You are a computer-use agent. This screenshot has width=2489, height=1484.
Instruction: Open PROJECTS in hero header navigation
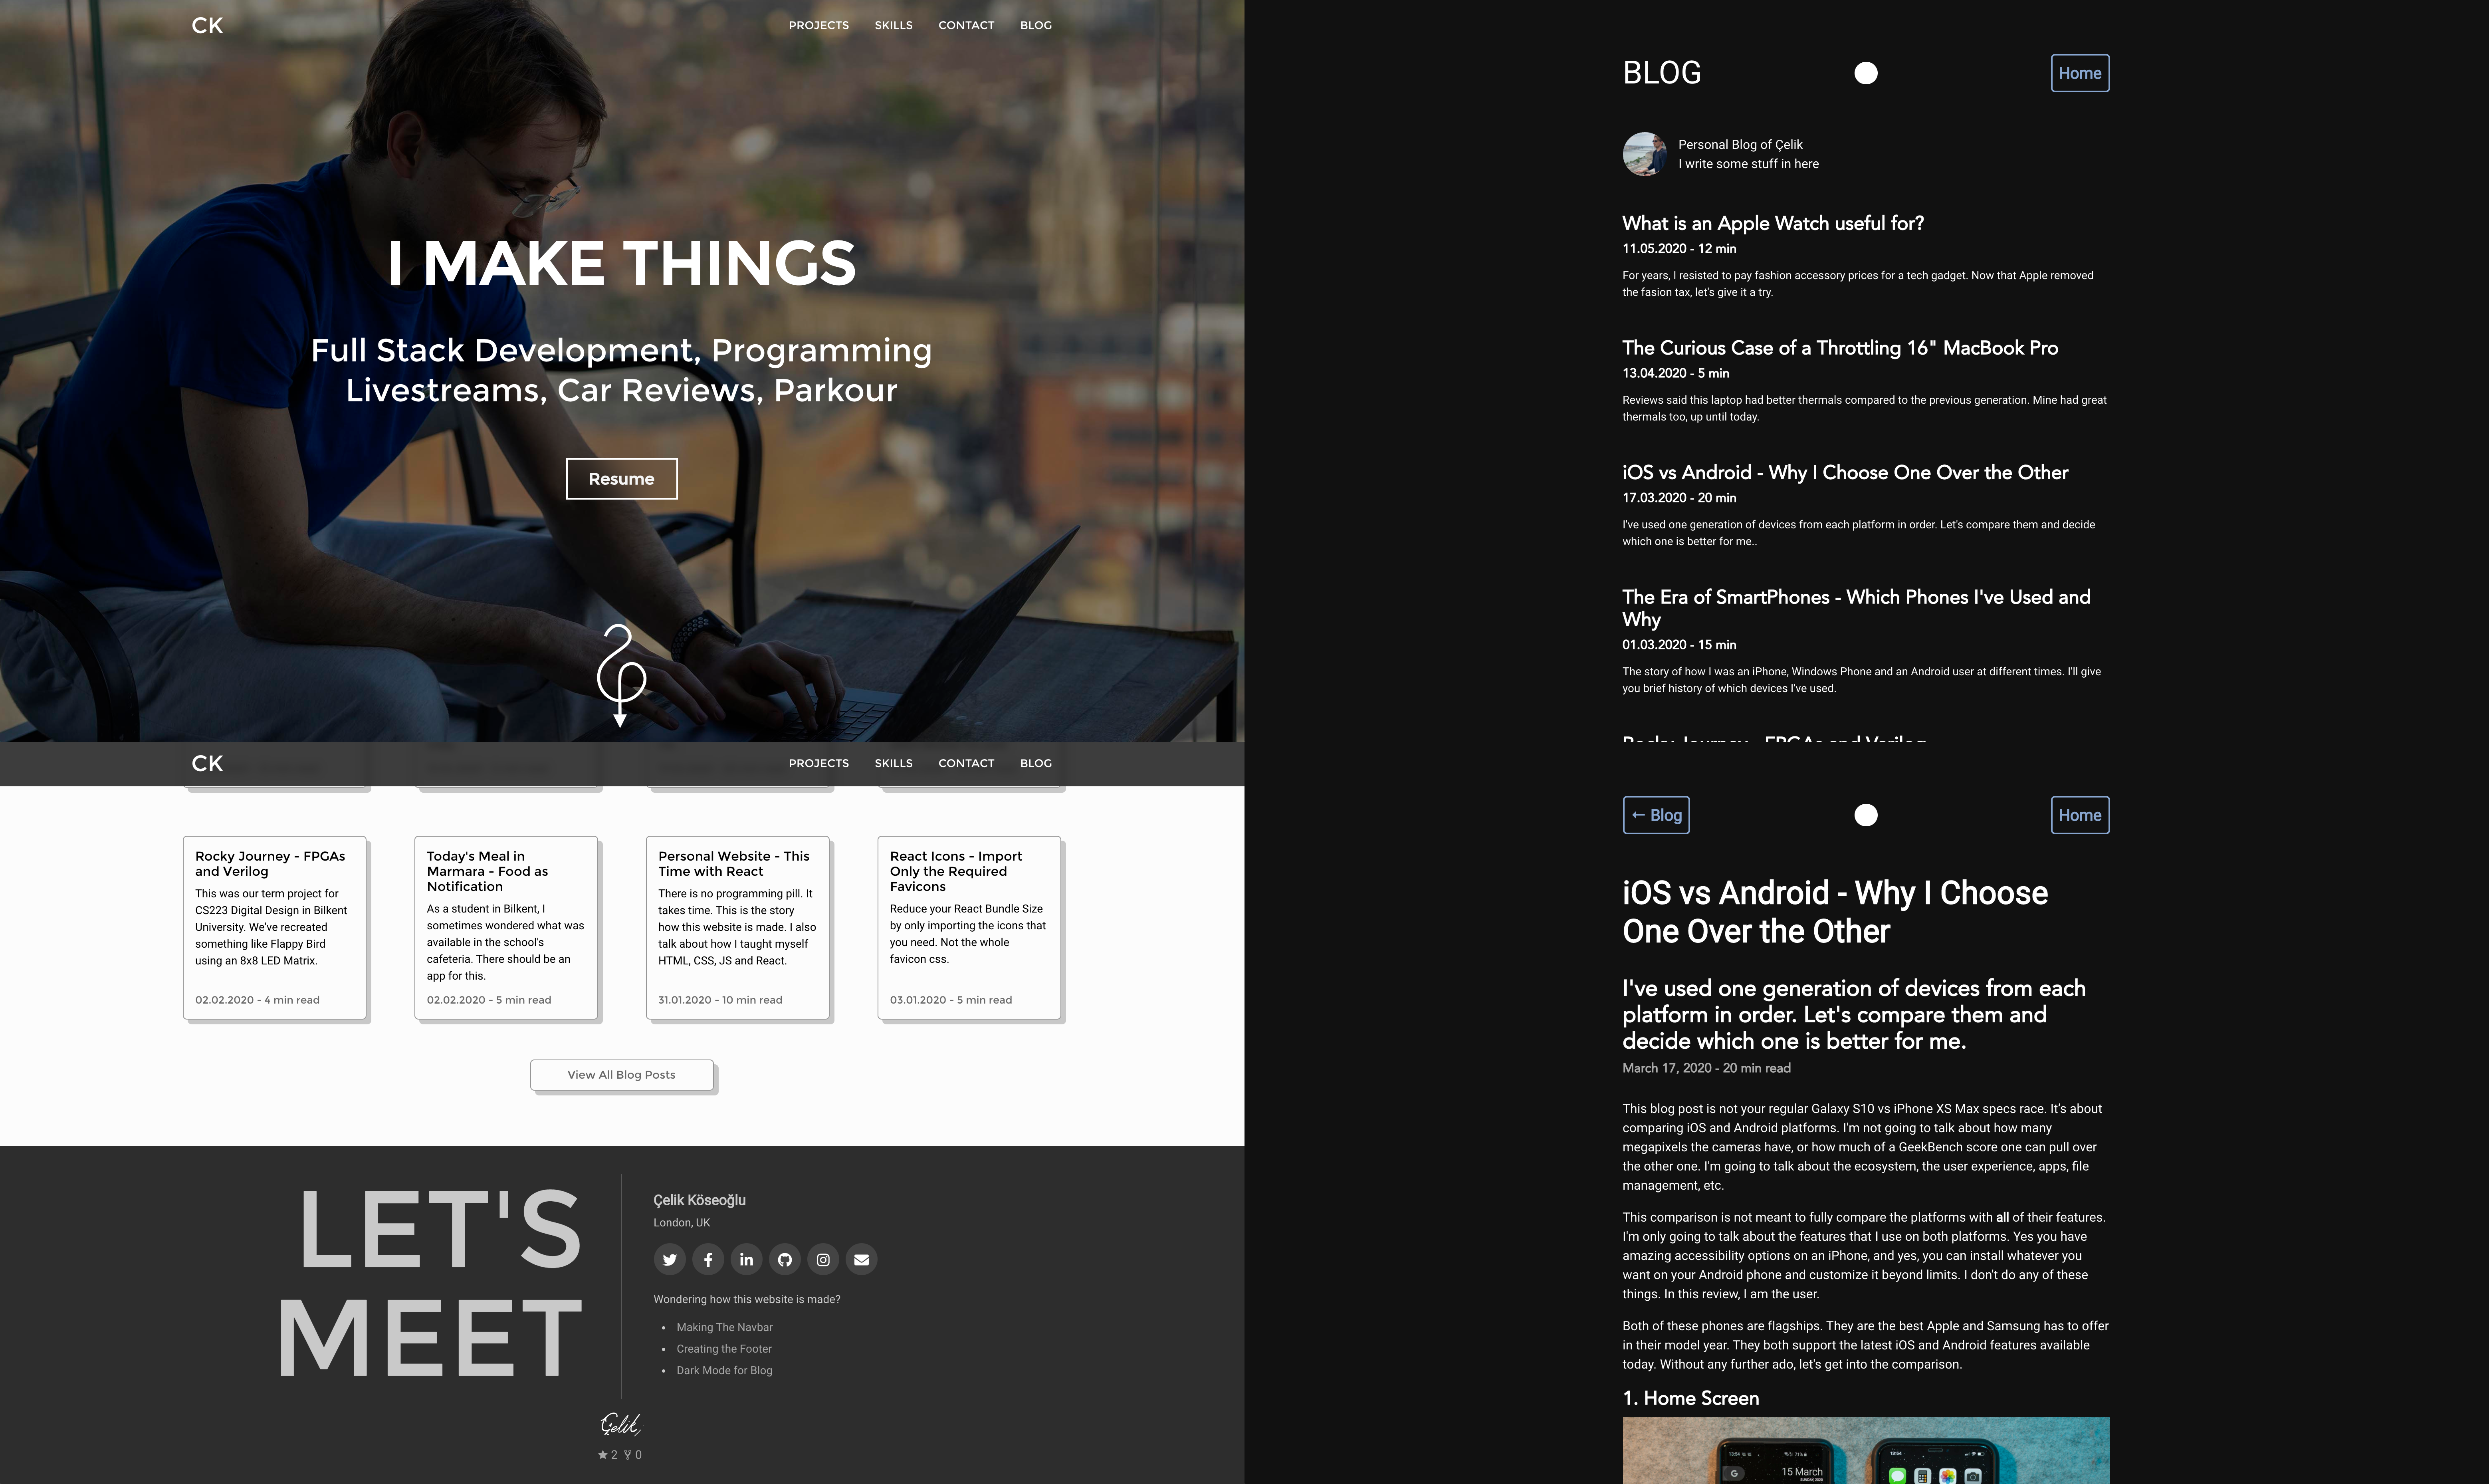pos(818,25)
